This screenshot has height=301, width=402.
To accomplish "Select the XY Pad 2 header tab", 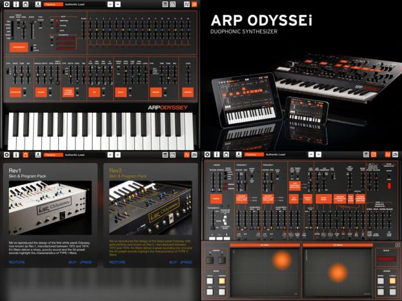I will (x=337, y=245).
